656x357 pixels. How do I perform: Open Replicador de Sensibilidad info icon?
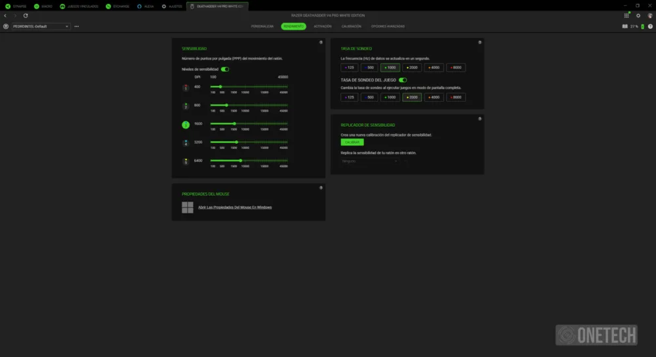coord(480,119)
